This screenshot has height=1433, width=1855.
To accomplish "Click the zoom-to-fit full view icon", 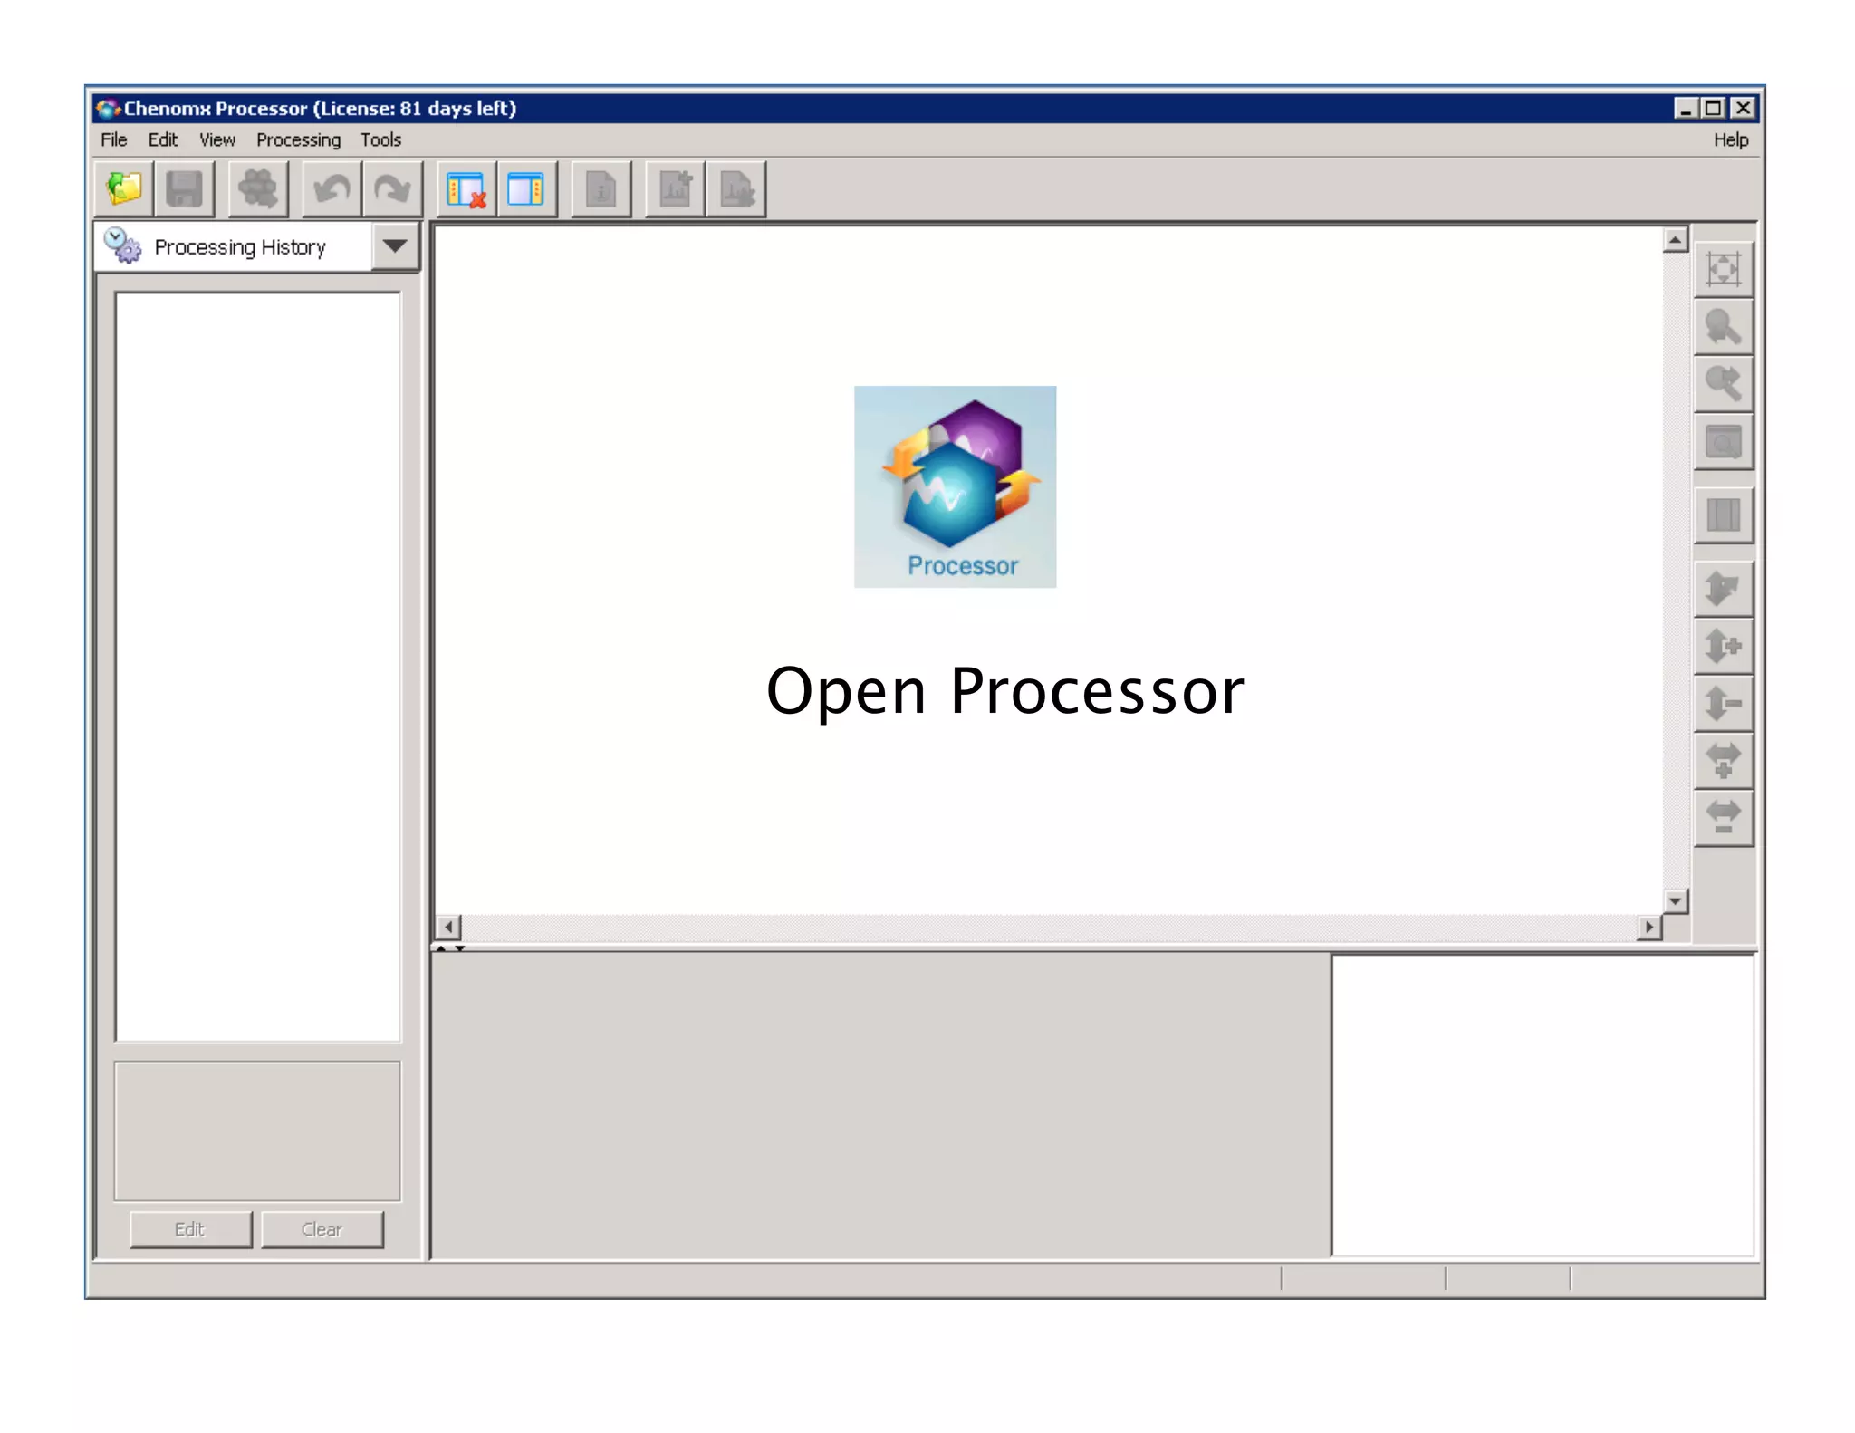I will coord(1723,269).
